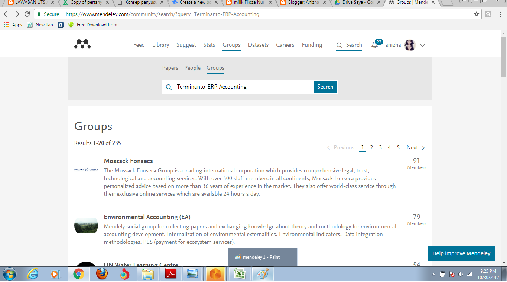
Task: Click the taskbar clock showing 9:25 PM
Action: pyautogui.click(x=488, y=274)
